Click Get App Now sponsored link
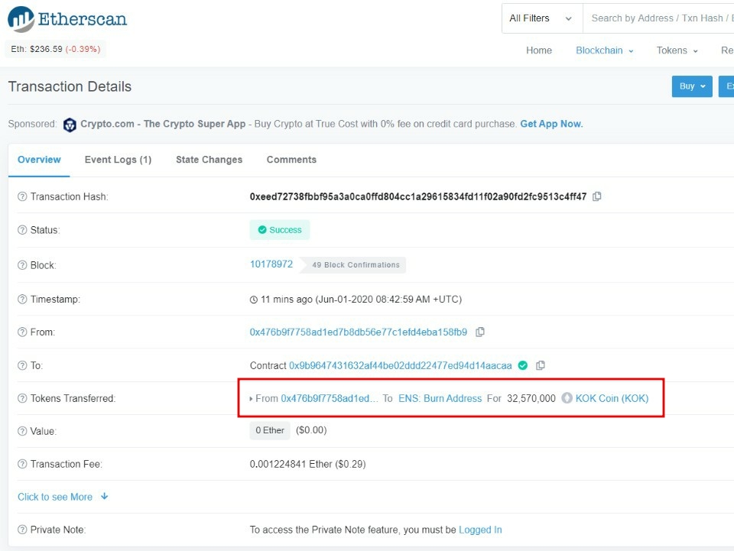The height and width of the screenshot is (551, 734). tap(551, 124)
